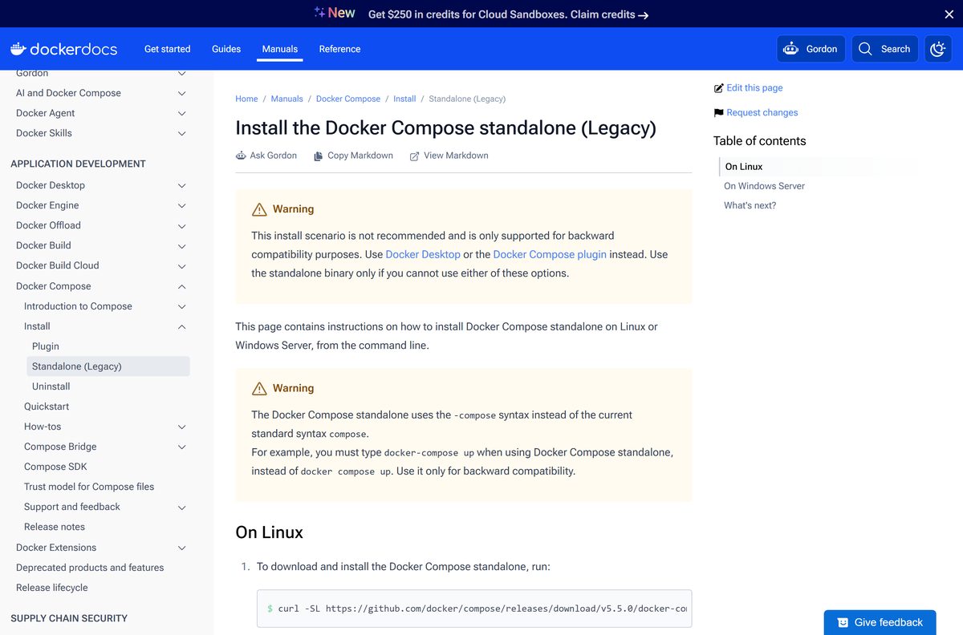Click the curl command code block
Image resolution: width=963 pixels, height=635 pixels.
pos(474,609)
